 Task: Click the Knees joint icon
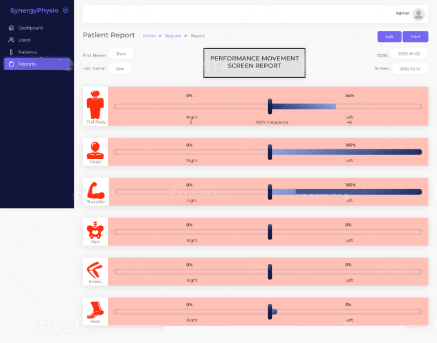tap(95, 270)
